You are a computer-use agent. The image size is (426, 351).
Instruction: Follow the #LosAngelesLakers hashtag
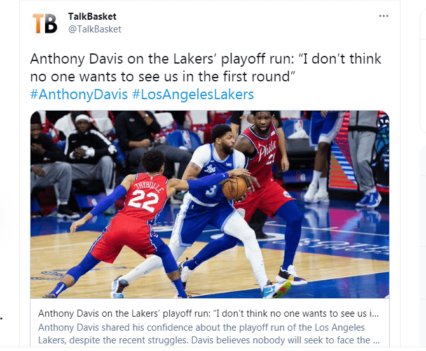coord(193,95)
